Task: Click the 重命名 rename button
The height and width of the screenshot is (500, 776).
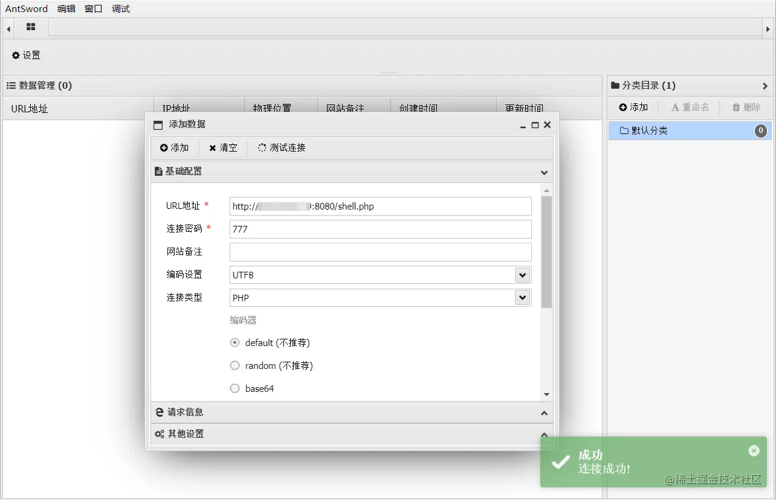Action: point(690,107)
